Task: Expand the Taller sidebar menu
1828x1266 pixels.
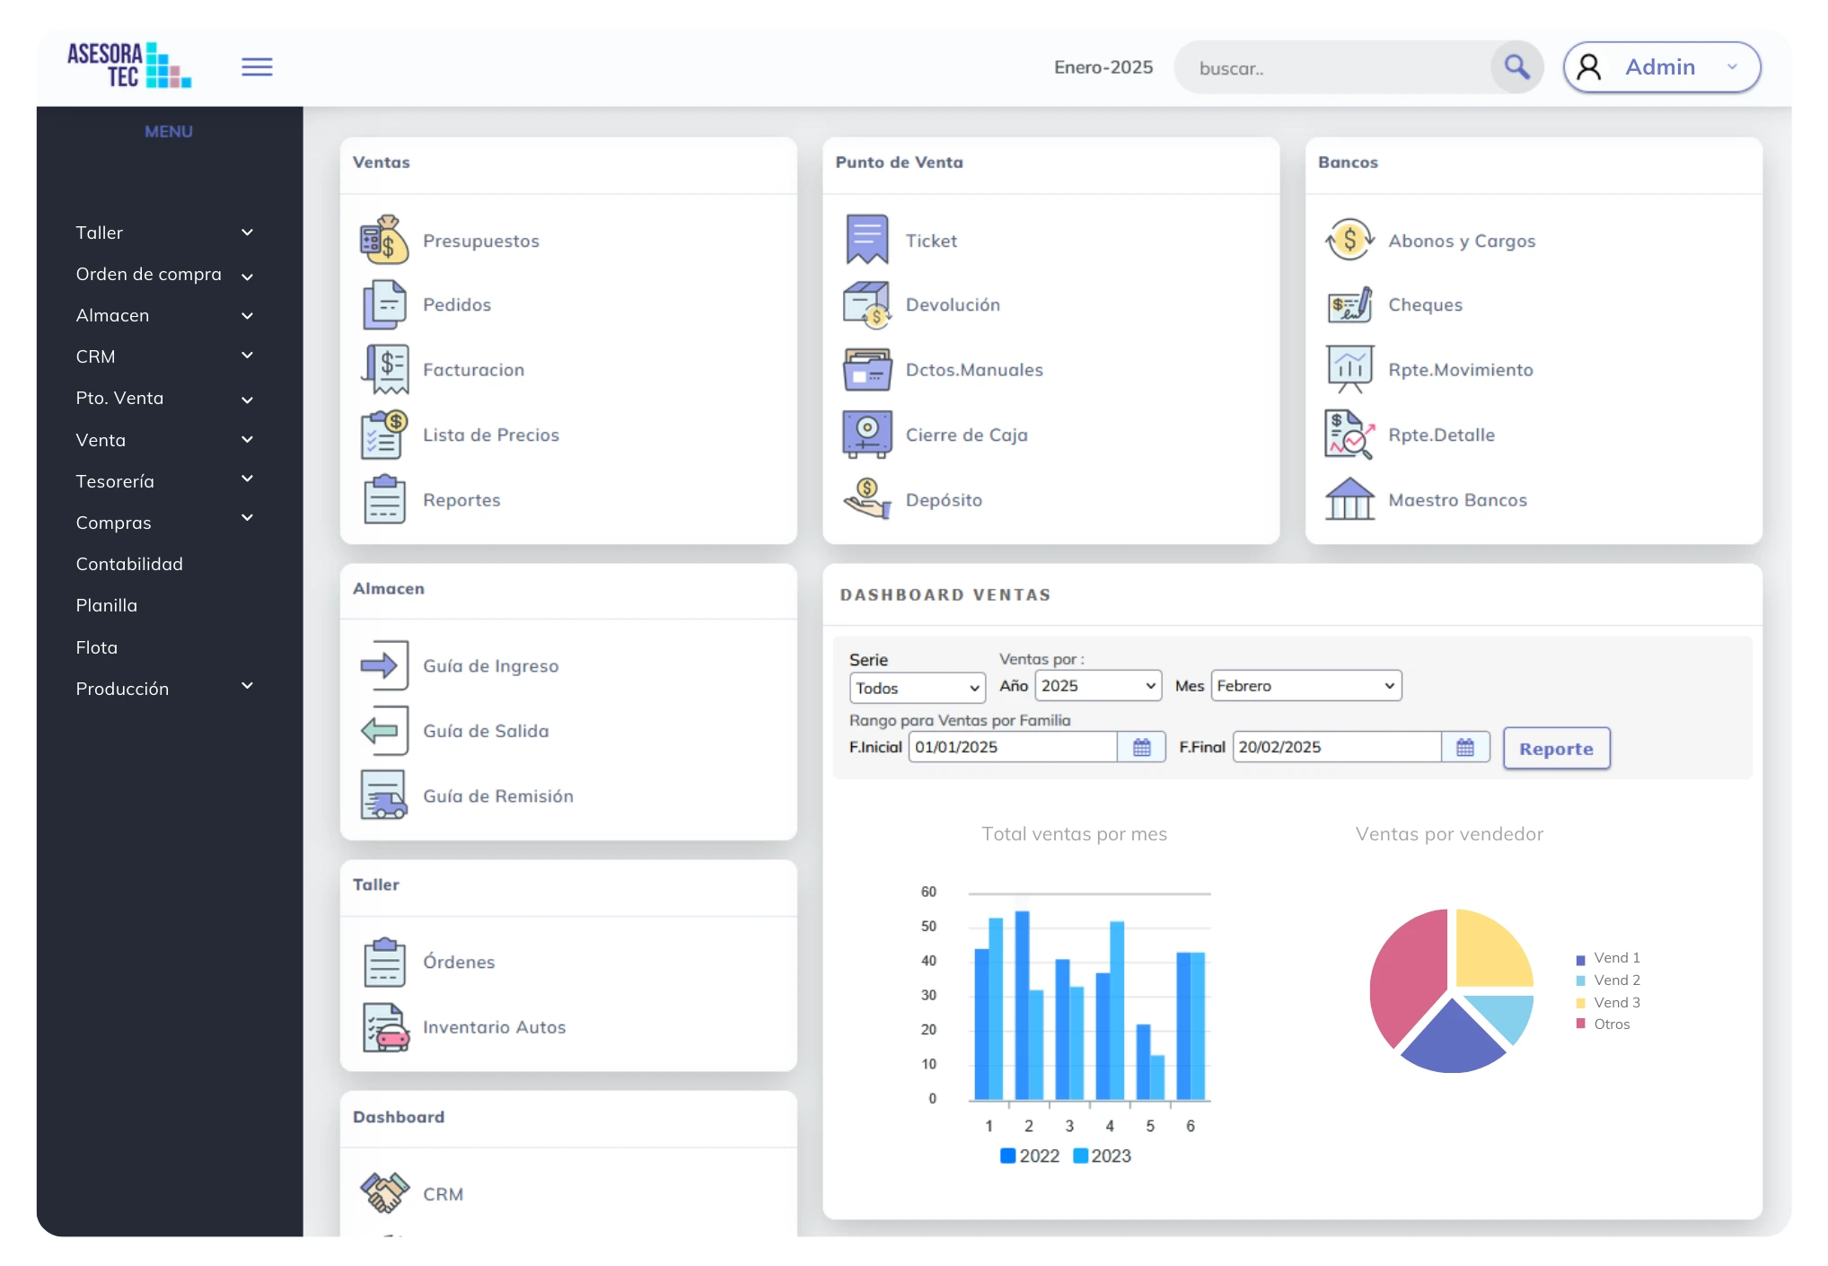Action: [x=164, y=233]
